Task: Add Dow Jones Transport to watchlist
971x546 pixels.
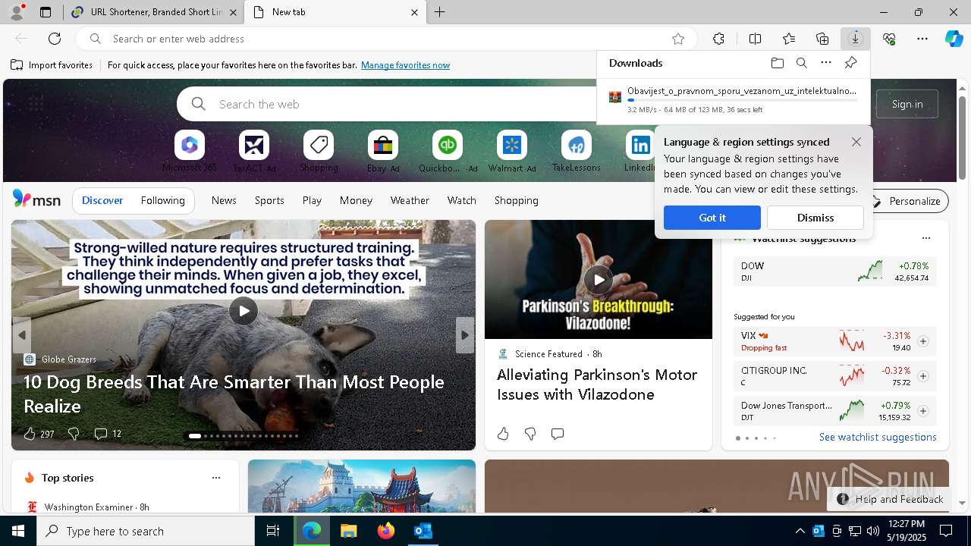Action: [x=923, y=411]
